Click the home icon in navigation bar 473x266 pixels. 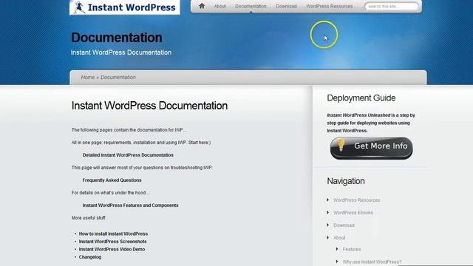point(202,6)
